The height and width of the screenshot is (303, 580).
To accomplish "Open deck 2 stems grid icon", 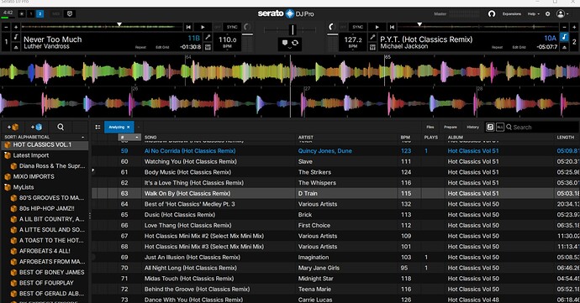I will coord(372,47).
